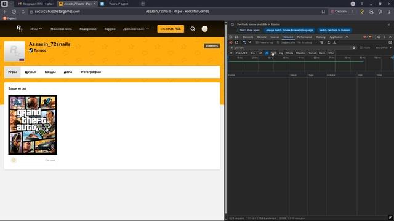Open the More filters dropdown
This screenshot has height=221, width=394.
(384, 48)
